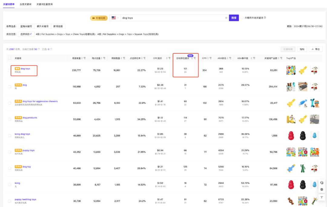Image resolution: width=327 pixels, height=207 pixels.
Task: Click weekly search volume 230,777
Action: [x=76, y=70]
